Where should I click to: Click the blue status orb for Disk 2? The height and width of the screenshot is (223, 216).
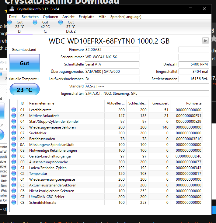61,22
